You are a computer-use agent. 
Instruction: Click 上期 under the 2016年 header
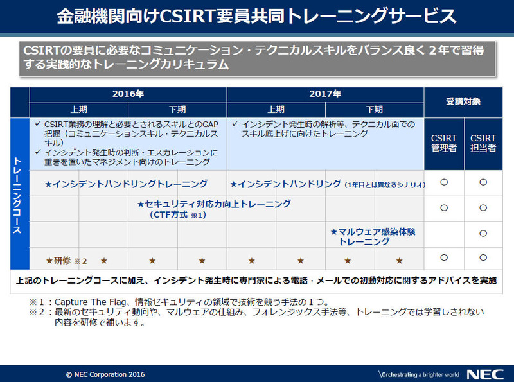coord(79,109)
